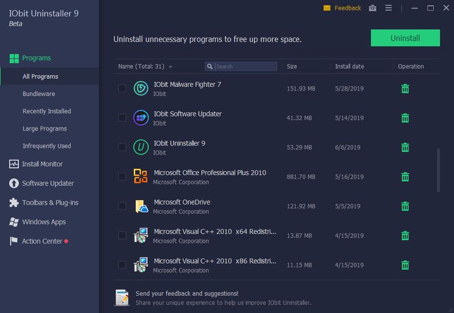The image size is (454, 313).
Task: Check the Visual C++ 2010 x64 checkbox
Action: (122, 235)
